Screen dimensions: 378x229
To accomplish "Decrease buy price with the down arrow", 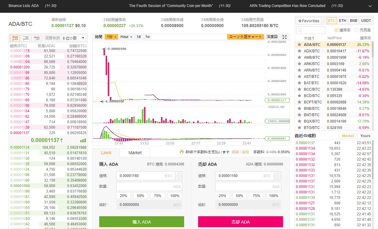I will pos(179,178).
